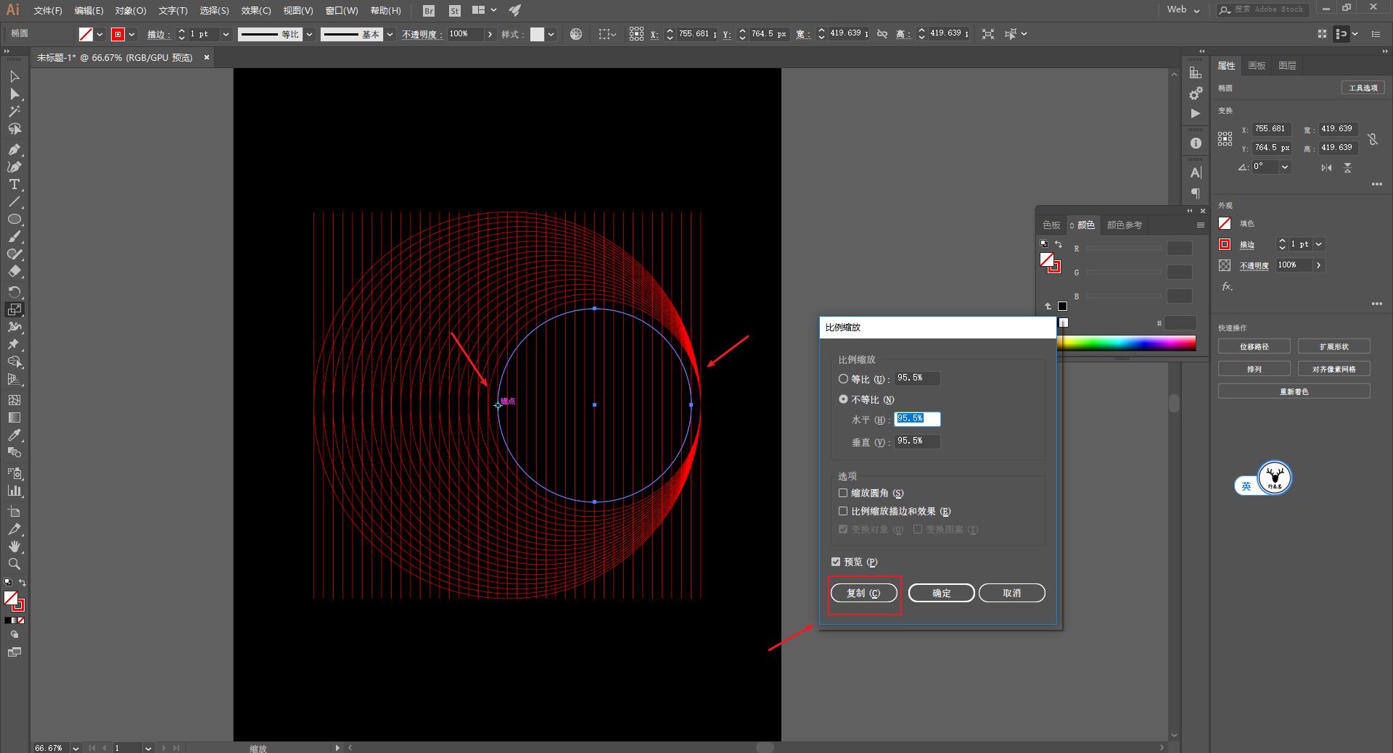Select the Pen tool in the toolbar
Image resolution: width=1393 pixels, height=753 pixels.
[14, 149]
